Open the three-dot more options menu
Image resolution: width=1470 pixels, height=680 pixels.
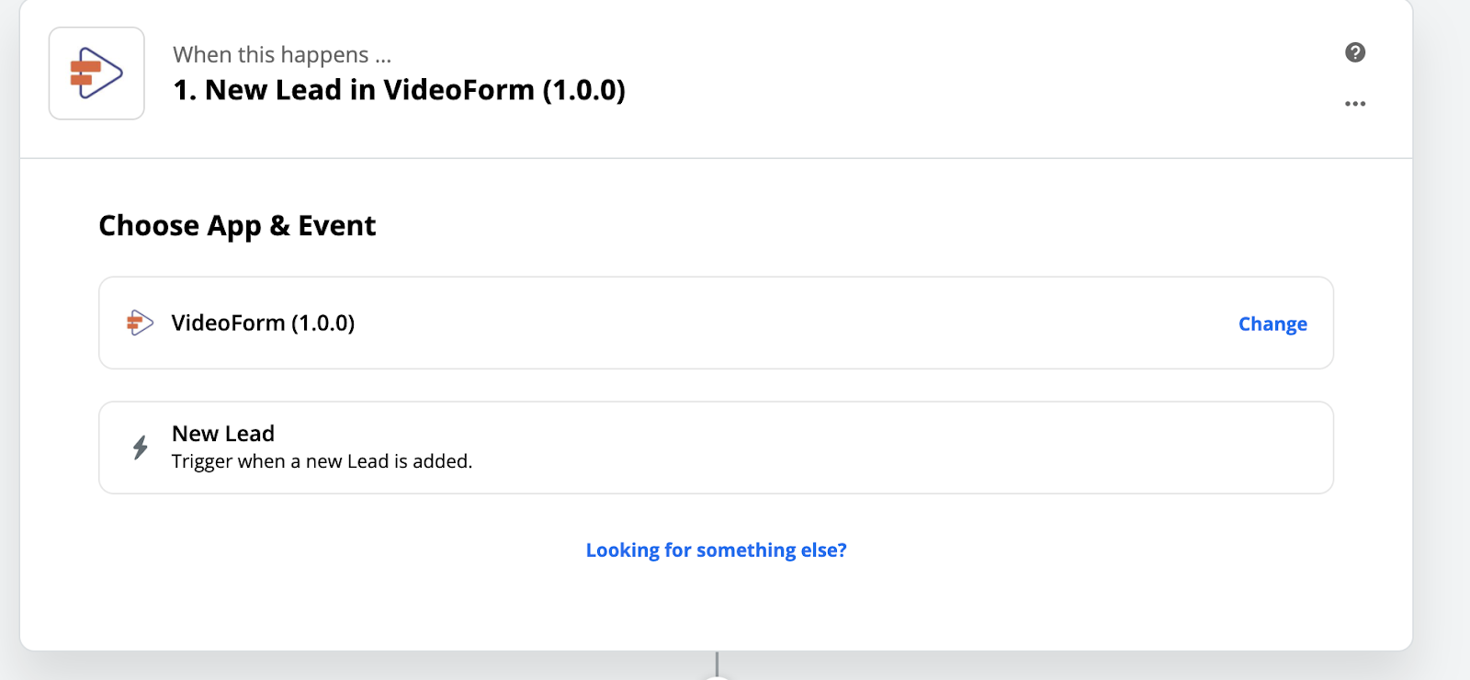pos(1355,104)
